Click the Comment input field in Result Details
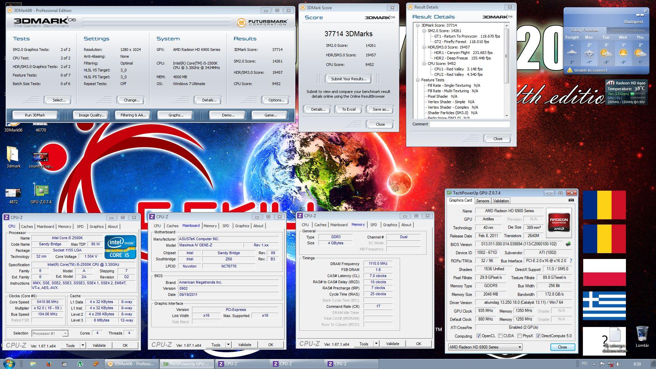The width and height of the screenshot is (656, 369). (470, 124)
